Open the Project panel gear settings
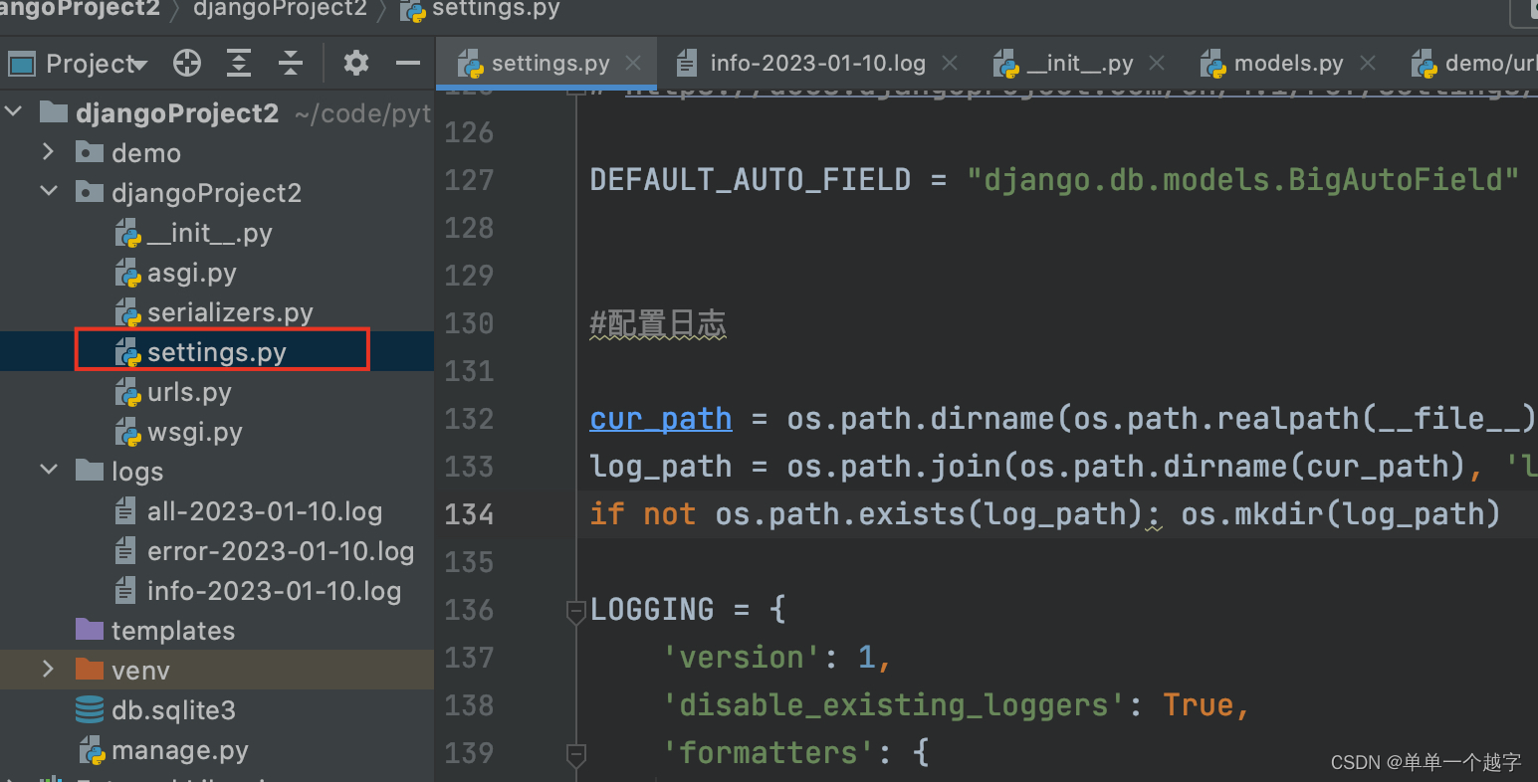1538x782 pixels. click(x=356, y=64)
